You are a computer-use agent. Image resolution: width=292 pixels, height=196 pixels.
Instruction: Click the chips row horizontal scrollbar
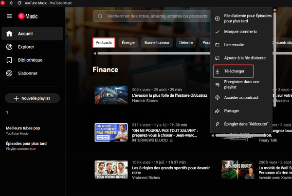coord(154,53)
